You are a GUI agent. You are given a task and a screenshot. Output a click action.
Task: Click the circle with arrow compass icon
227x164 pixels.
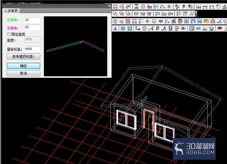(x=218, y=7)
